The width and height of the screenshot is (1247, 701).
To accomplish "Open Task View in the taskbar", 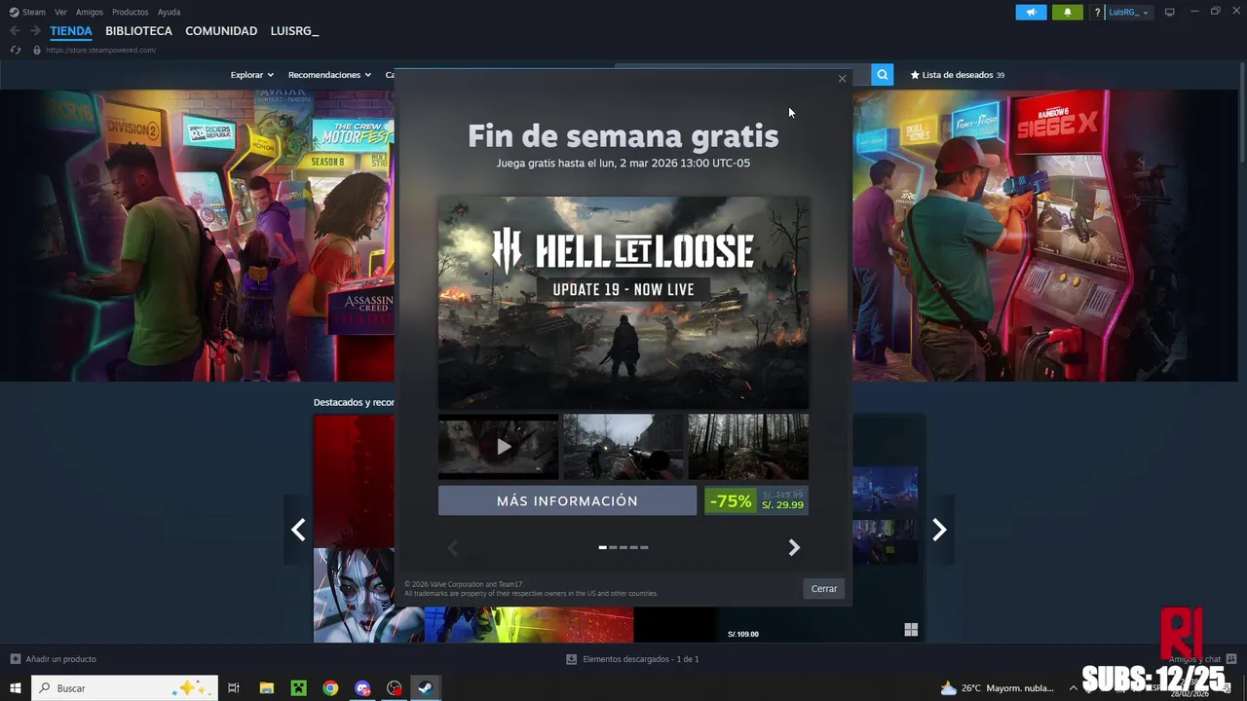I will coord(234,688).
